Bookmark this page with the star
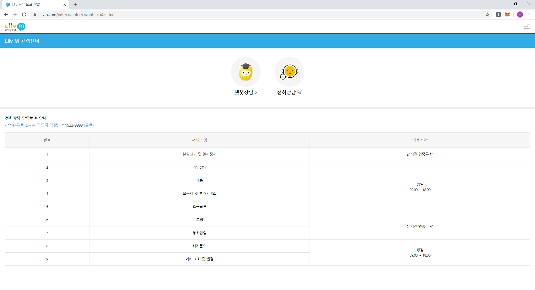The width and height of the screenshot is (535, 290). point(487,14)
